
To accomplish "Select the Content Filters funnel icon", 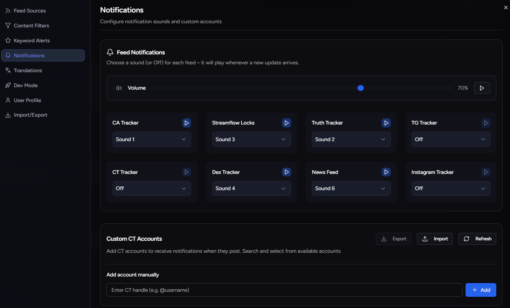I will click(8, 25).
